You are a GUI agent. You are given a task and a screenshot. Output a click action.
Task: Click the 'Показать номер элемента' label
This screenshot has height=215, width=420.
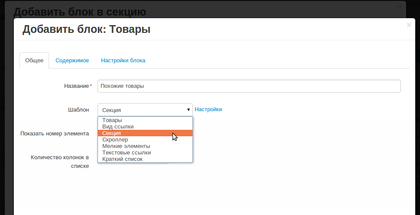(x=55, y=133)
